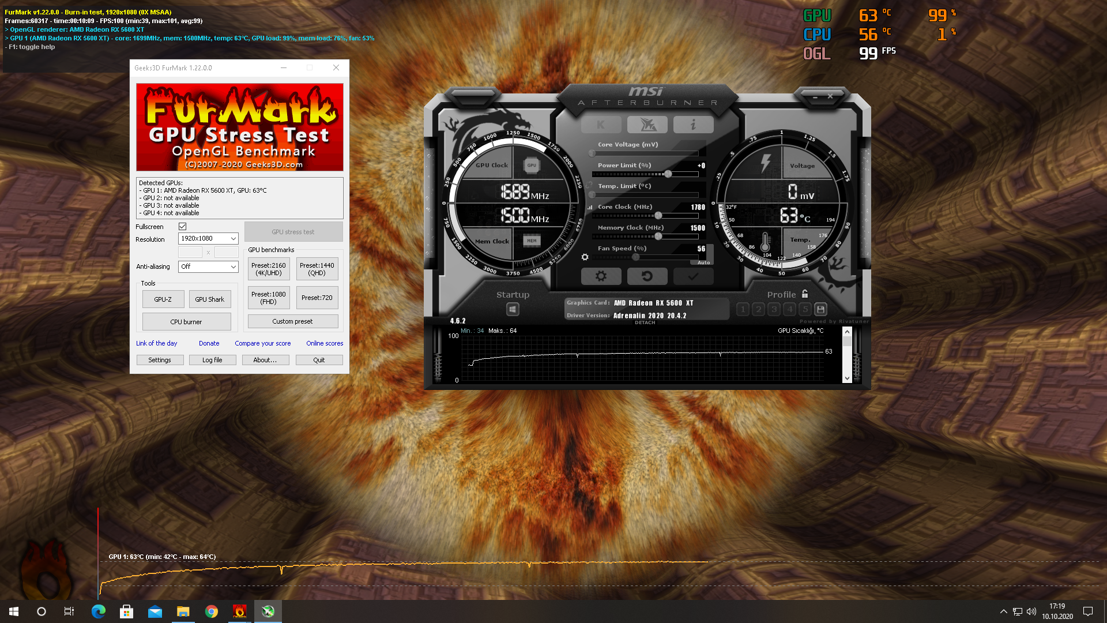
Task: Open FurMark Settings button
Action: [160, 360]
